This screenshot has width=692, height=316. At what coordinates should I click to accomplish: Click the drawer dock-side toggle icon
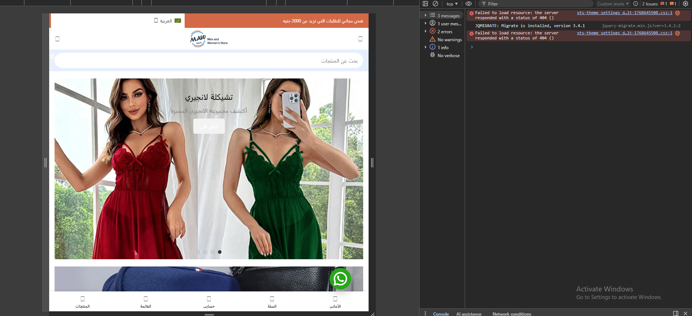coord(676,313)
